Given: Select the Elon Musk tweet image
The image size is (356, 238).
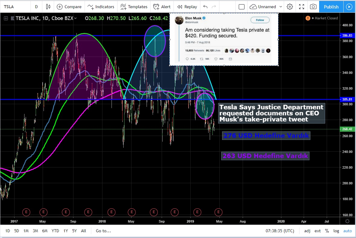Looking at the screenshot, I should 224,39.
